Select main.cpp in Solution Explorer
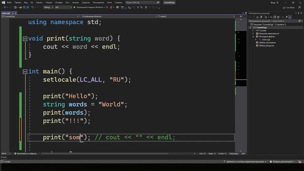 266,39
